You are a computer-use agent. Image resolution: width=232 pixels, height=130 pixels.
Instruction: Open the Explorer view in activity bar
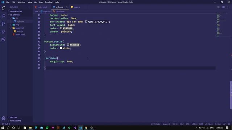[x=3, y=8]
